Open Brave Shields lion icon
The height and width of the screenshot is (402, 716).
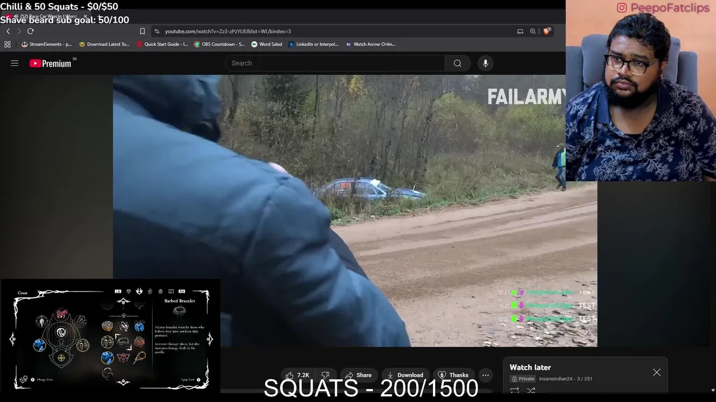[x=547, y=31]
